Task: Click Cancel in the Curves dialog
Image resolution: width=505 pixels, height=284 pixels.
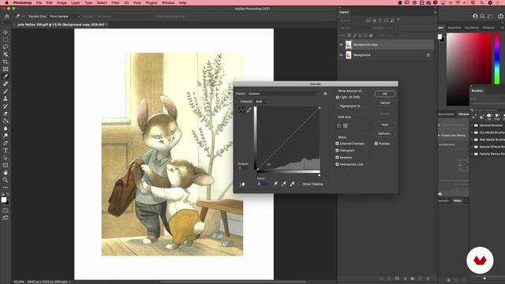Action: pos(385,103)
